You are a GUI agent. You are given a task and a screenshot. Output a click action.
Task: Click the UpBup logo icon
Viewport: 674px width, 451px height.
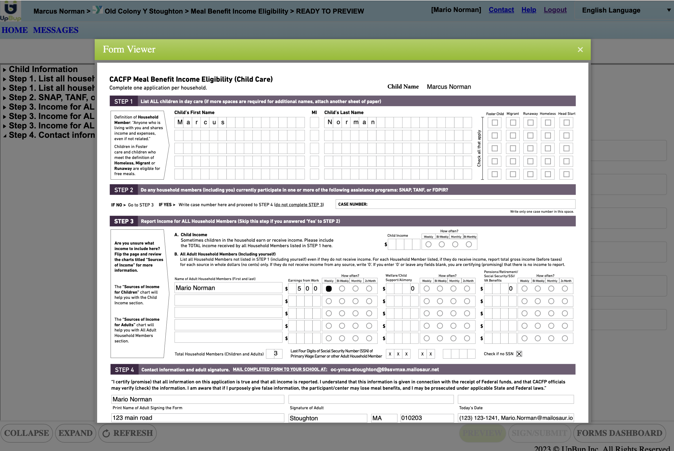[x=10, y=11]
